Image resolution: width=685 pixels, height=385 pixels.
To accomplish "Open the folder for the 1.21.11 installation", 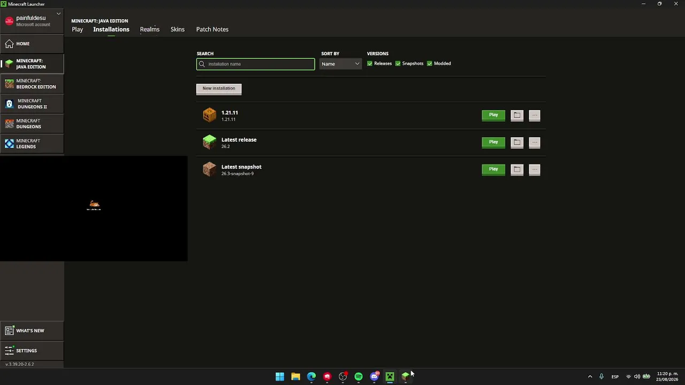I will click(517, 115).
